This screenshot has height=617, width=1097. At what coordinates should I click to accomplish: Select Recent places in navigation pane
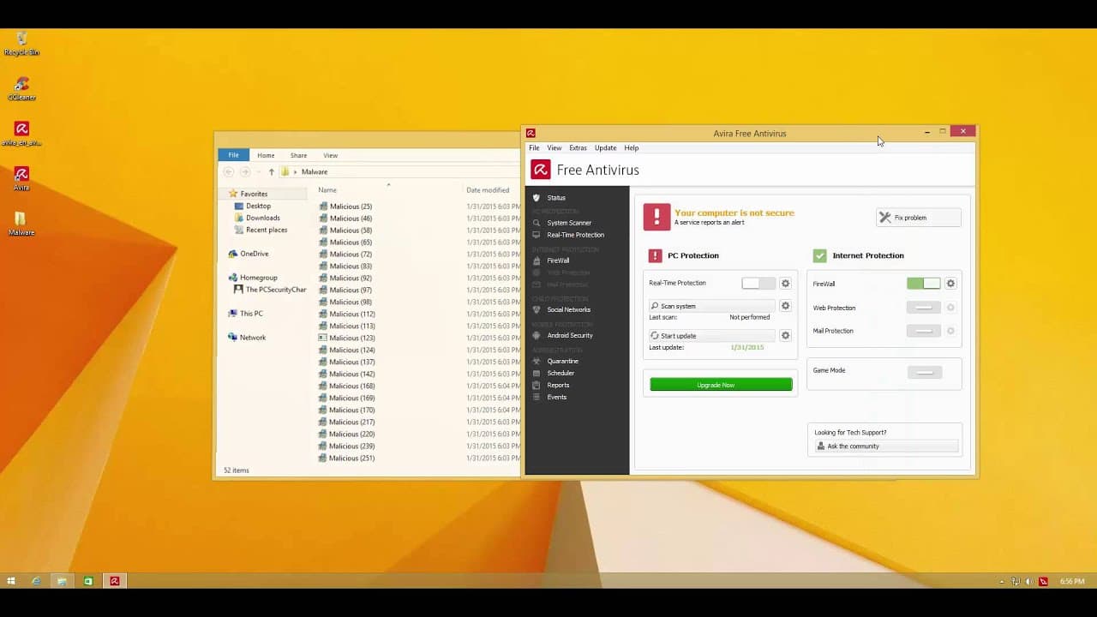pos(266,231)
